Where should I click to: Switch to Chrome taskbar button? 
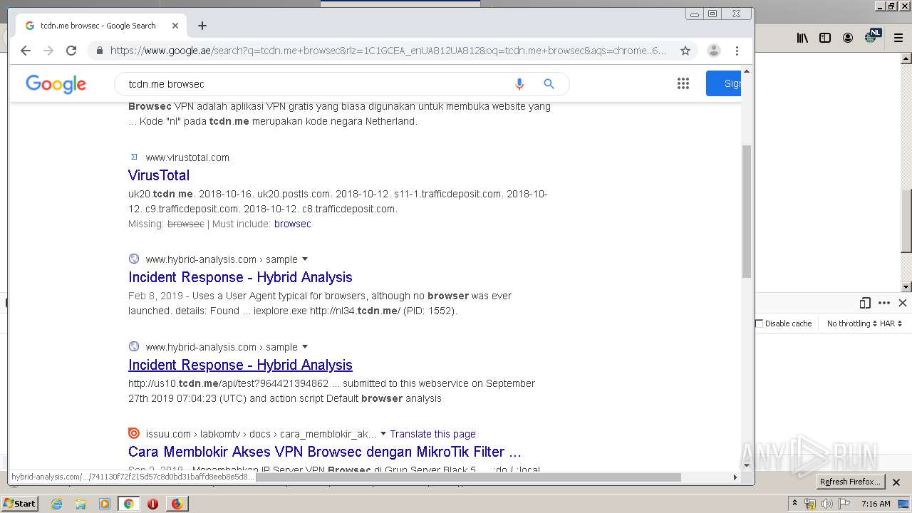click(x=128, y=504)
